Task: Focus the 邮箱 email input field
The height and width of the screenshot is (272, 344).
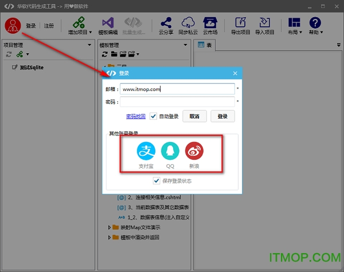Action: (177, 89)
